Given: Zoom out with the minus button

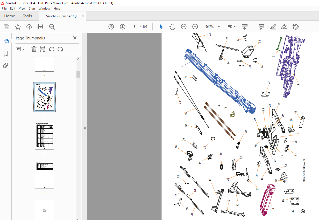Looking at the screenshot, I should (184, 27).
